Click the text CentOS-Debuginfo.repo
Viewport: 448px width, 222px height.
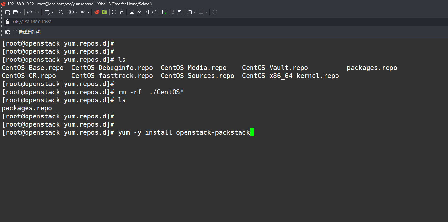(x=112, y=68)
